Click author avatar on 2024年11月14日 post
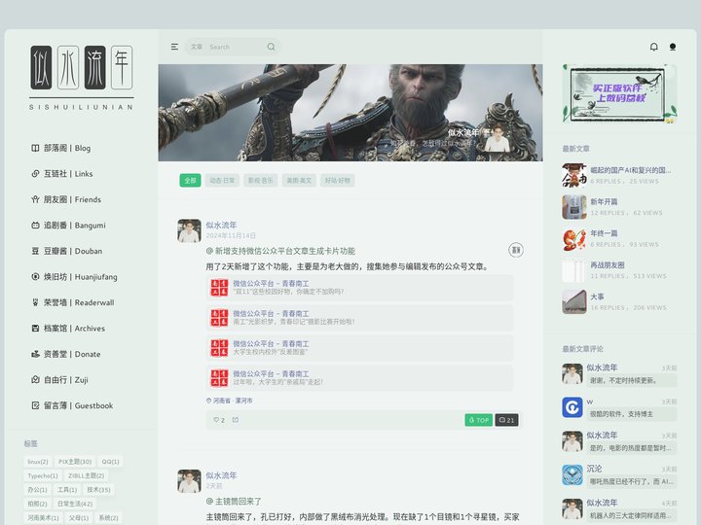The width and height of the screenshot is (701, 525). click(x=189, y=230)
